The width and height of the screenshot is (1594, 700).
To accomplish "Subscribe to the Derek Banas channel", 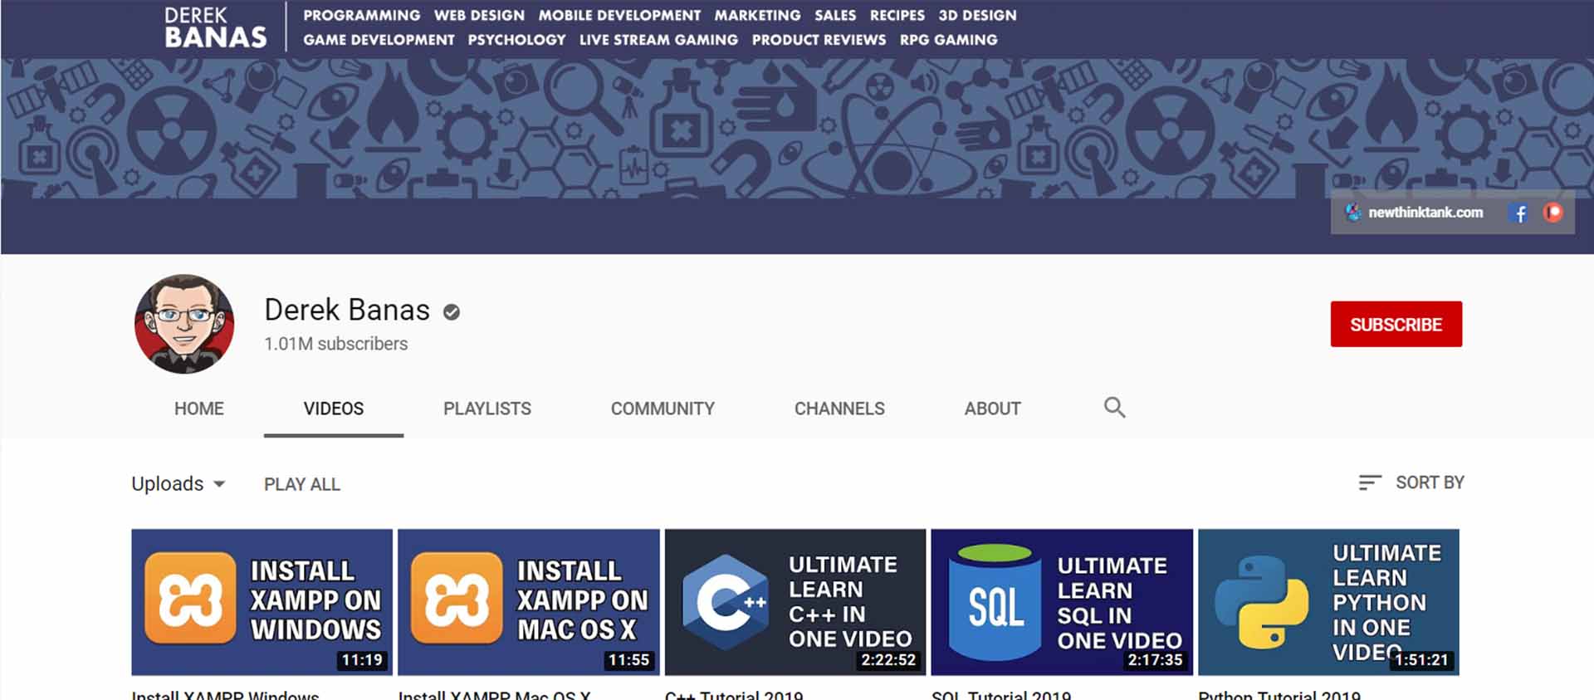I will click(x=1396, y=324).
